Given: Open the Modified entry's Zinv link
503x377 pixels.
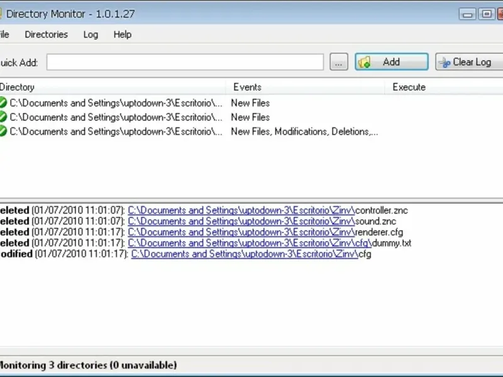Looking at the screenshot, I should tap(245, 254).
